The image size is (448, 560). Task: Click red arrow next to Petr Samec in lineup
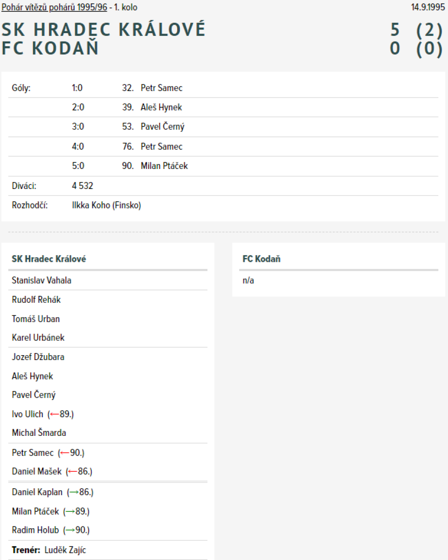point(65,453)
